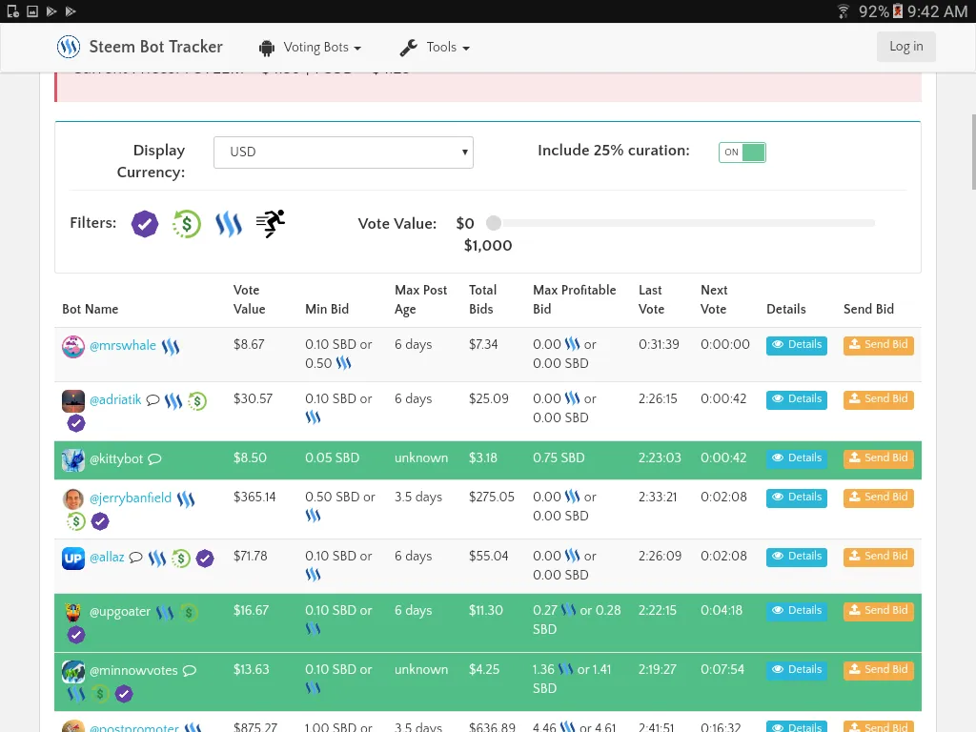Click the verified badge under upgoater

pyautogui.click(x=76, y=636)
